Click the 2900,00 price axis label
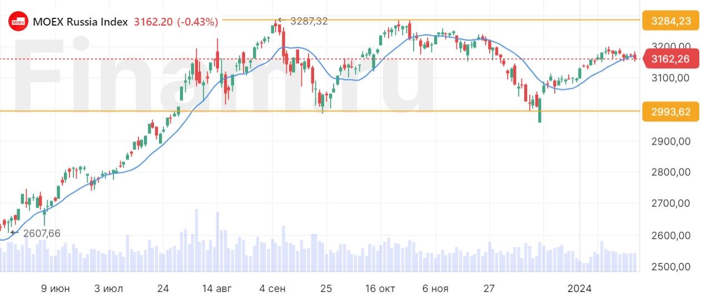The width and height of the screenshot is (701, 297). click(x=672, y=141)
